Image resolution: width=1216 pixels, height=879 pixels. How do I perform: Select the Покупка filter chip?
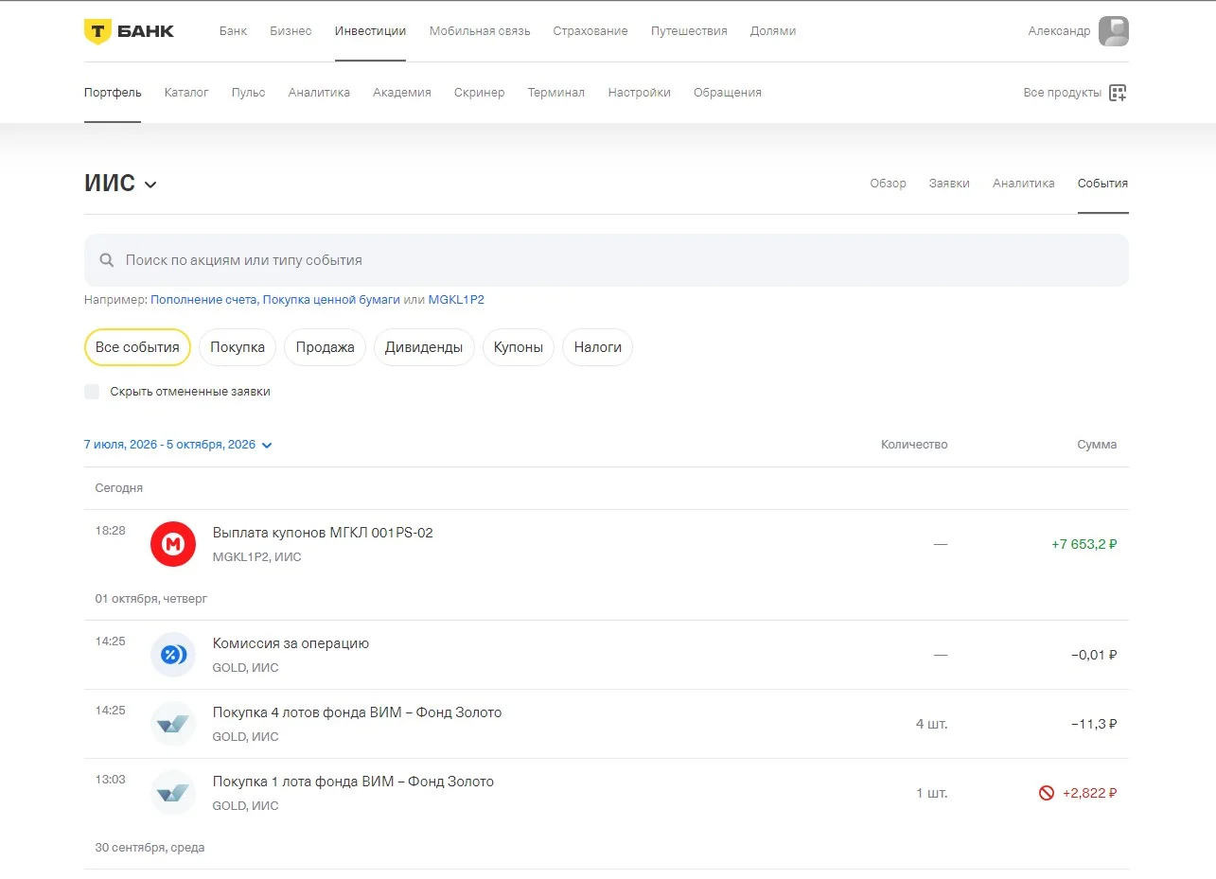point(238,347)
